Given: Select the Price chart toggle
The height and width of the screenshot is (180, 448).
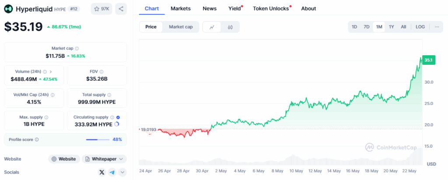Looking at the screenshot, I should click(151, 27).
